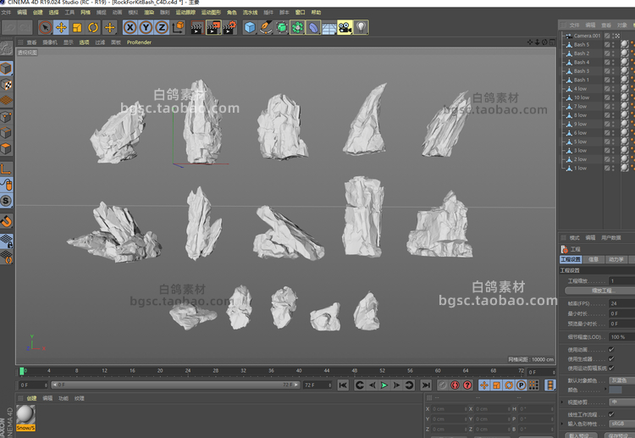
Task: Open the sRGB input color profile dropdown
Action: point(622,424)
